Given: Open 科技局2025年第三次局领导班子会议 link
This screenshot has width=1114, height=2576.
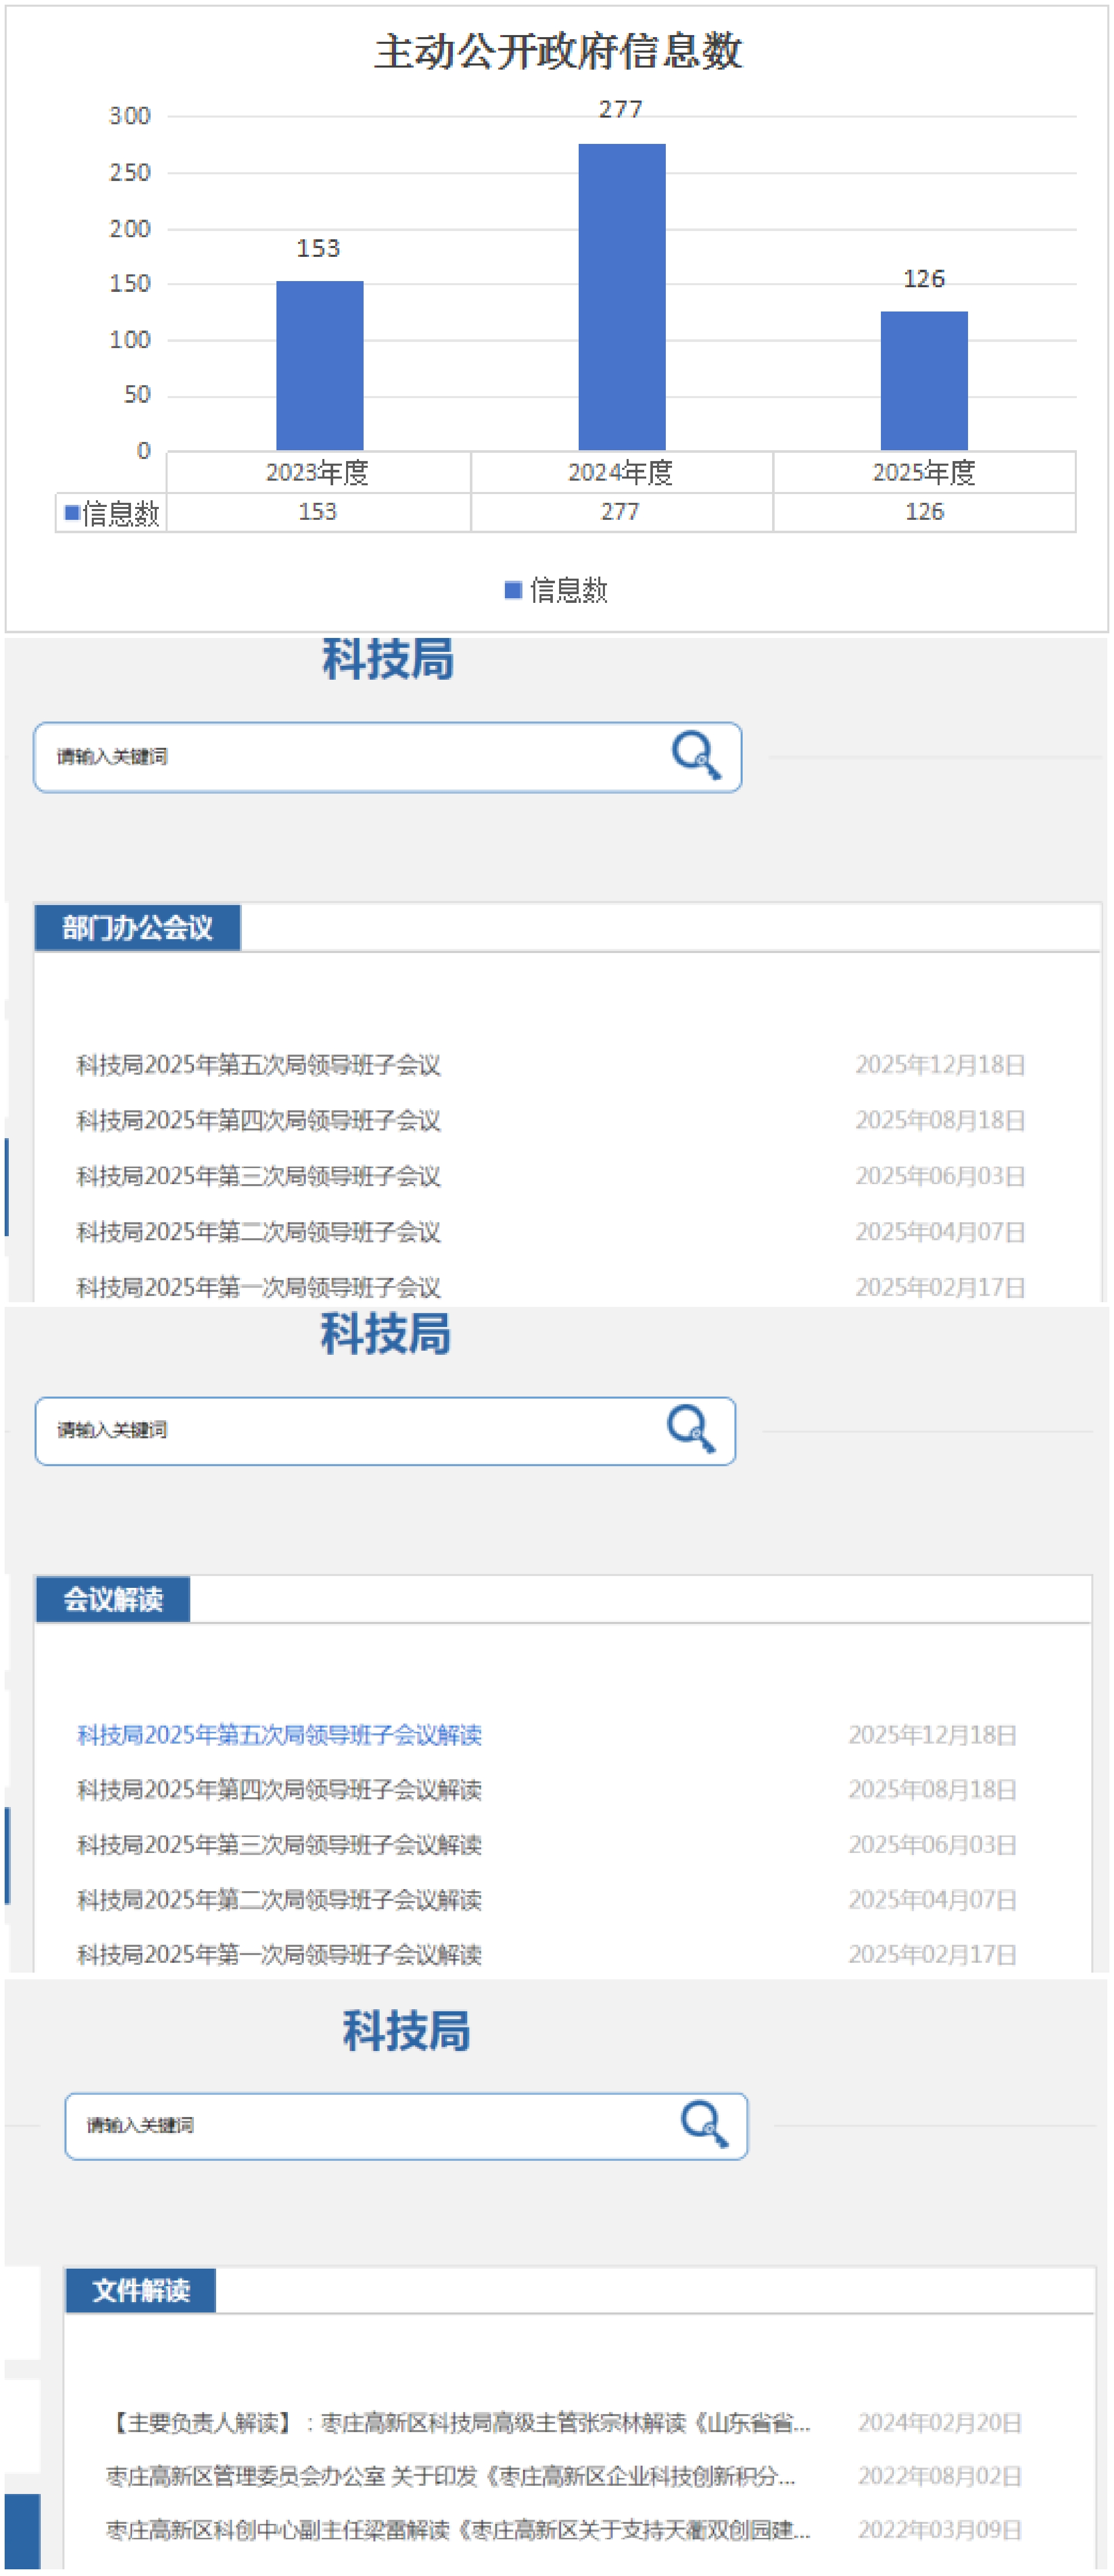Looking at the screenshot, I should click(258, 1176).
